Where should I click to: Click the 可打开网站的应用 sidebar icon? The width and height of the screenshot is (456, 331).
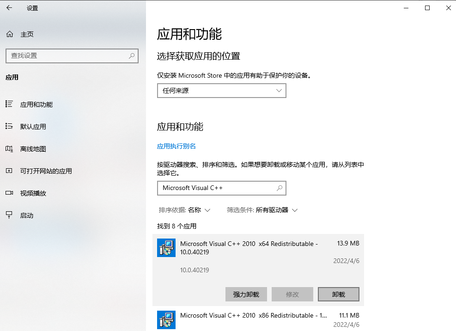tap(9, 171)
